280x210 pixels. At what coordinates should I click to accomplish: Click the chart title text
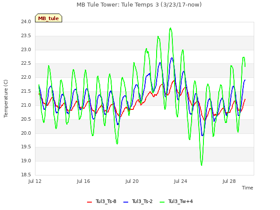tap(139, 5)
